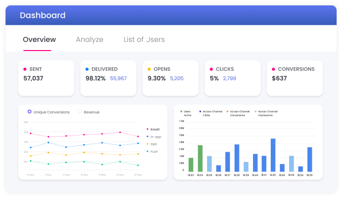342x198 pixels.
Task: Click the SENT value 57,037
Action: (33, 79)
